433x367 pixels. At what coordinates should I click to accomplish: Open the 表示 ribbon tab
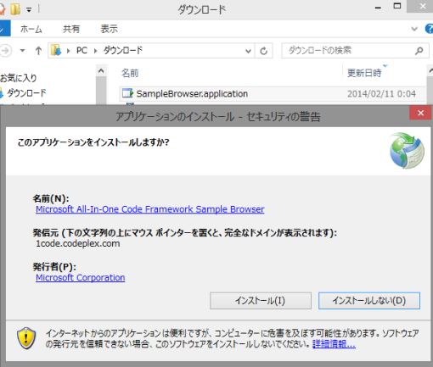(x=110, y=29)
